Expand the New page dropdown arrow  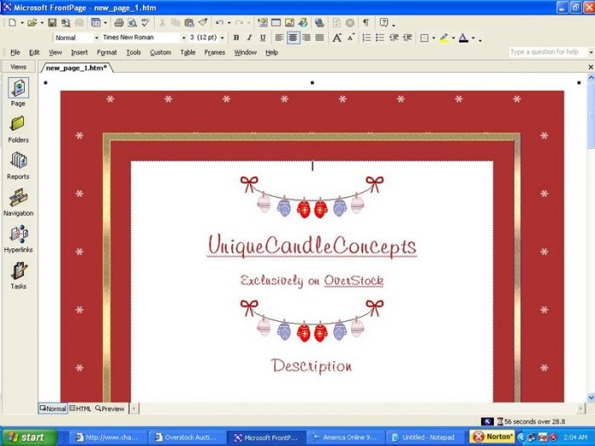(x=22, y=23)
